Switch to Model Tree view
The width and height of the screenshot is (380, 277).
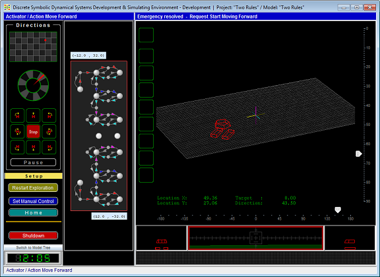pos(33,247)
